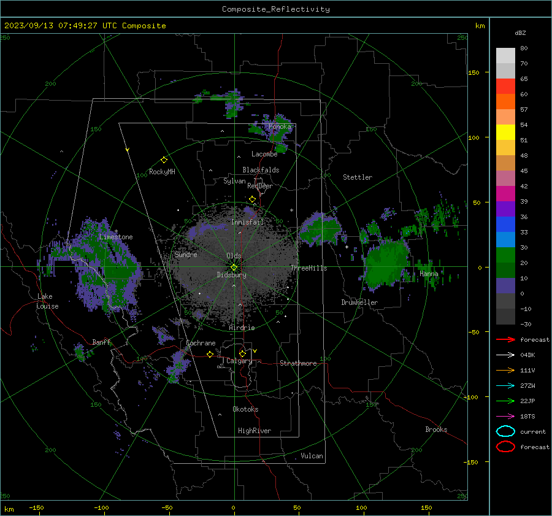
Task: Pick the slate purple 10 dBZ color band
Action: coord(505,286)
